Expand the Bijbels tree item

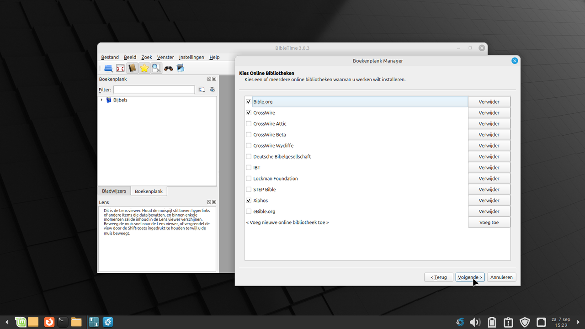(101, 100)
